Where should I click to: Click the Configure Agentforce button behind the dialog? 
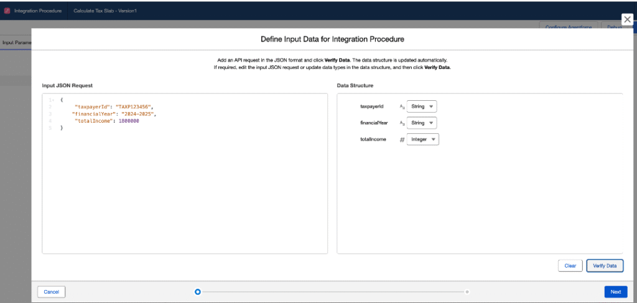click(569, 26)
